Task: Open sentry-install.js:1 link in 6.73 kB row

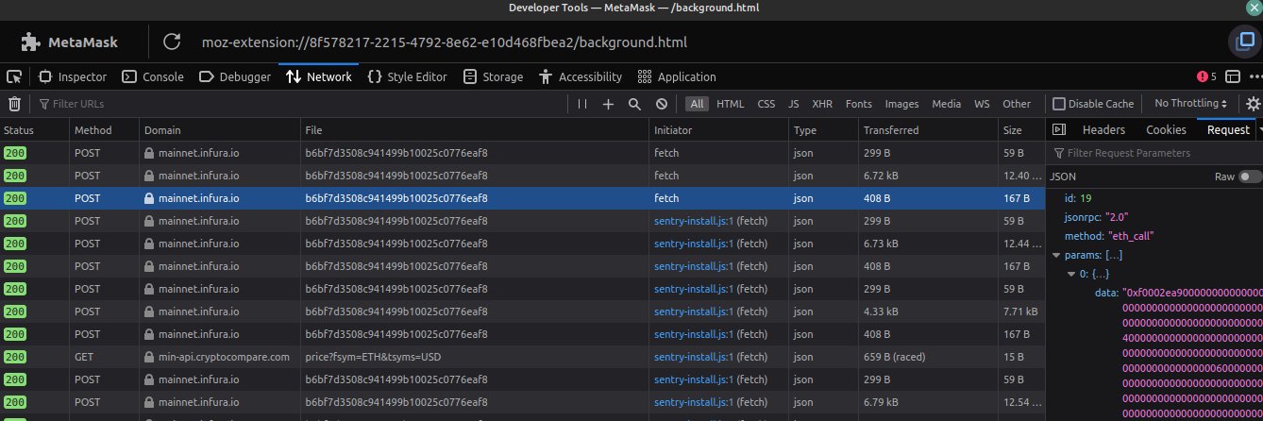Action: point(693,244)
